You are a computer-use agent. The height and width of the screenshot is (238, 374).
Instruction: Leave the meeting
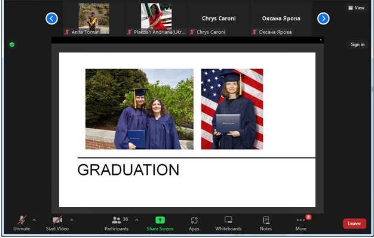point(354,224)
